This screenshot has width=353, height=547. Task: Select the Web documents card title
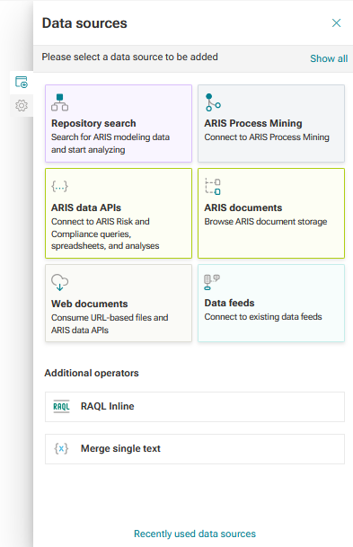90,304
